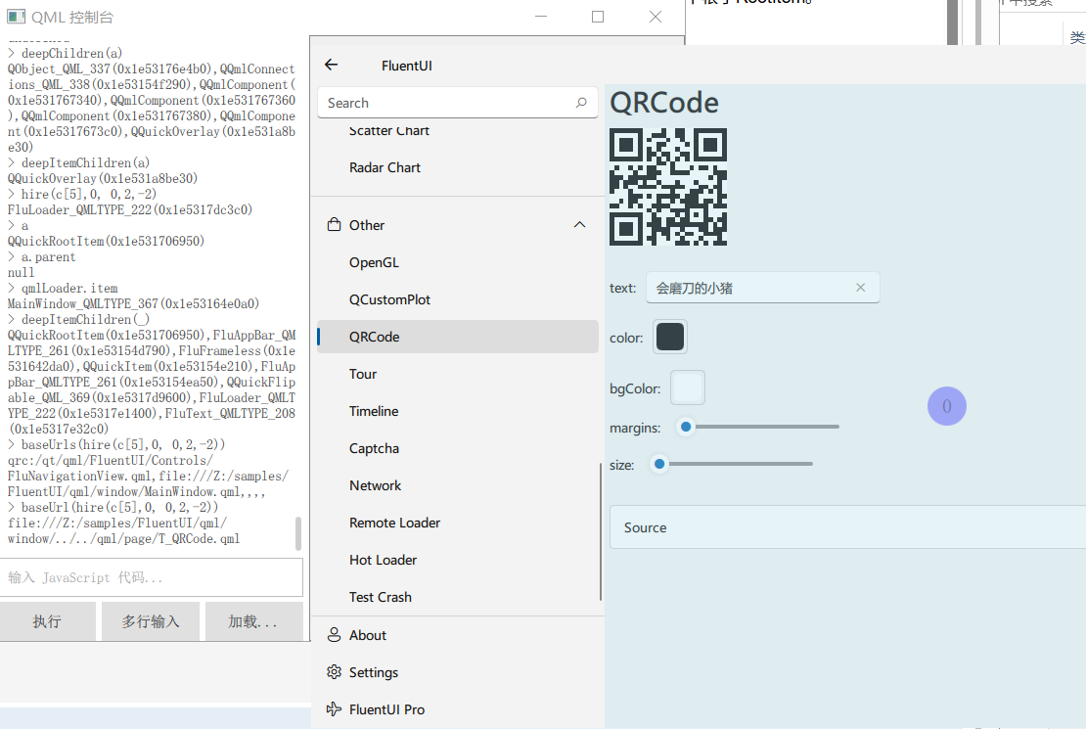Click the margins slider handle
The image size is (1086, 729).
pyautogui.click(x=686, y=427)
